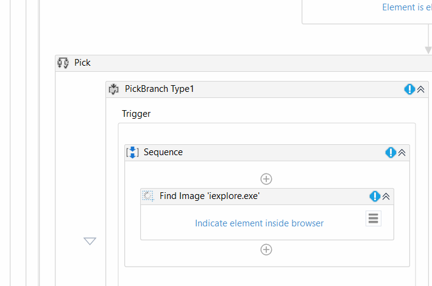The width and height of the screenshot is (432, 286).
Task: Select the Pick activity title
Action: click(82, 63)
